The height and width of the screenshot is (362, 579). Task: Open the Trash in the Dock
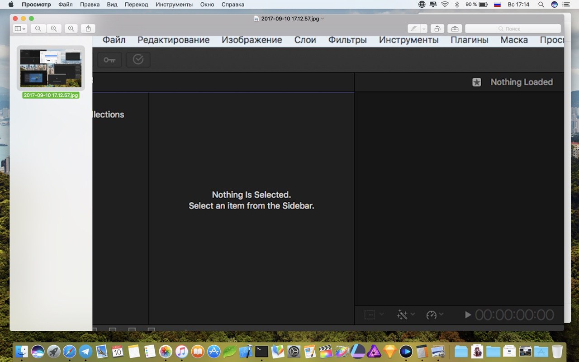tap(557, 351)
